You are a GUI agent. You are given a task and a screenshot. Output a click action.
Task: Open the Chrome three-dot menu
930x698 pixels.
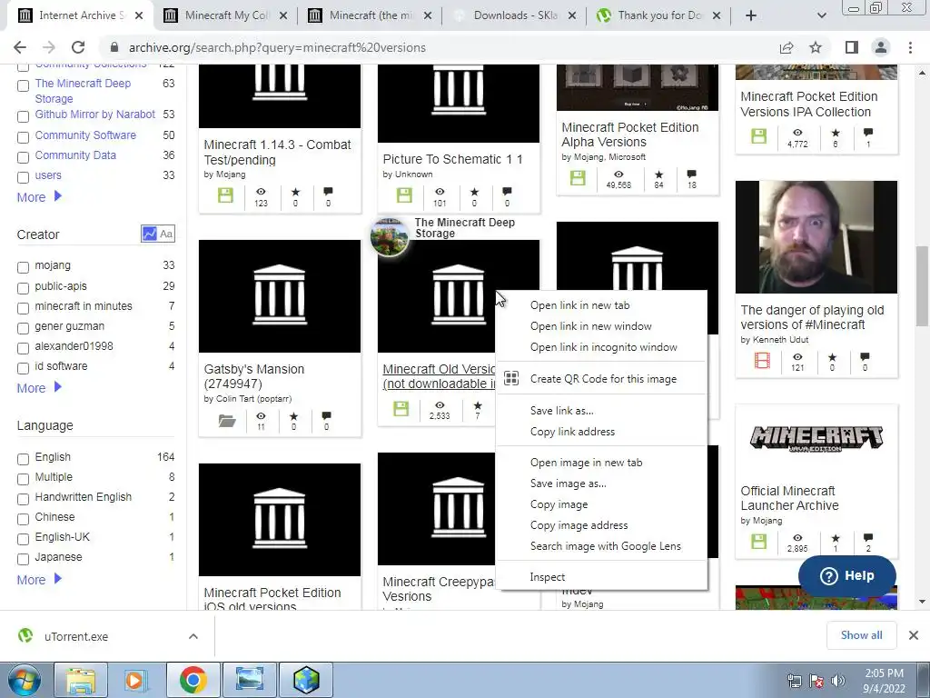(x=910, y=47)
